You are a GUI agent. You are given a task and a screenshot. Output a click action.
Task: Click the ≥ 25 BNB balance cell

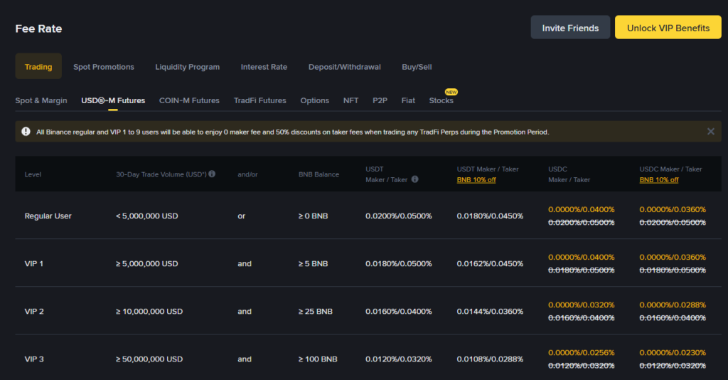[315, 311]
